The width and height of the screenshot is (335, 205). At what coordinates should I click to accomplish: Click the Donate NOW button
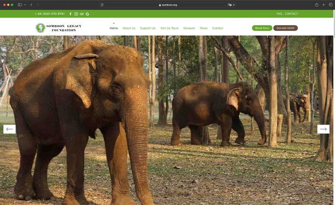(x=286, y=28)
